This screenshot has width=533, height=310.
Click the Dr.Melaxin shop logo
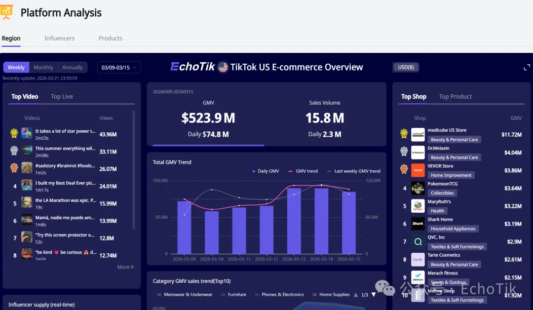pos(418,153)
